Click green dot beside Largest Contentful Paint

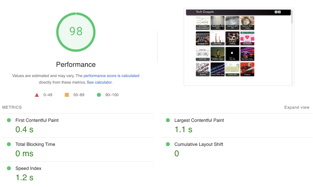point(168,120)
